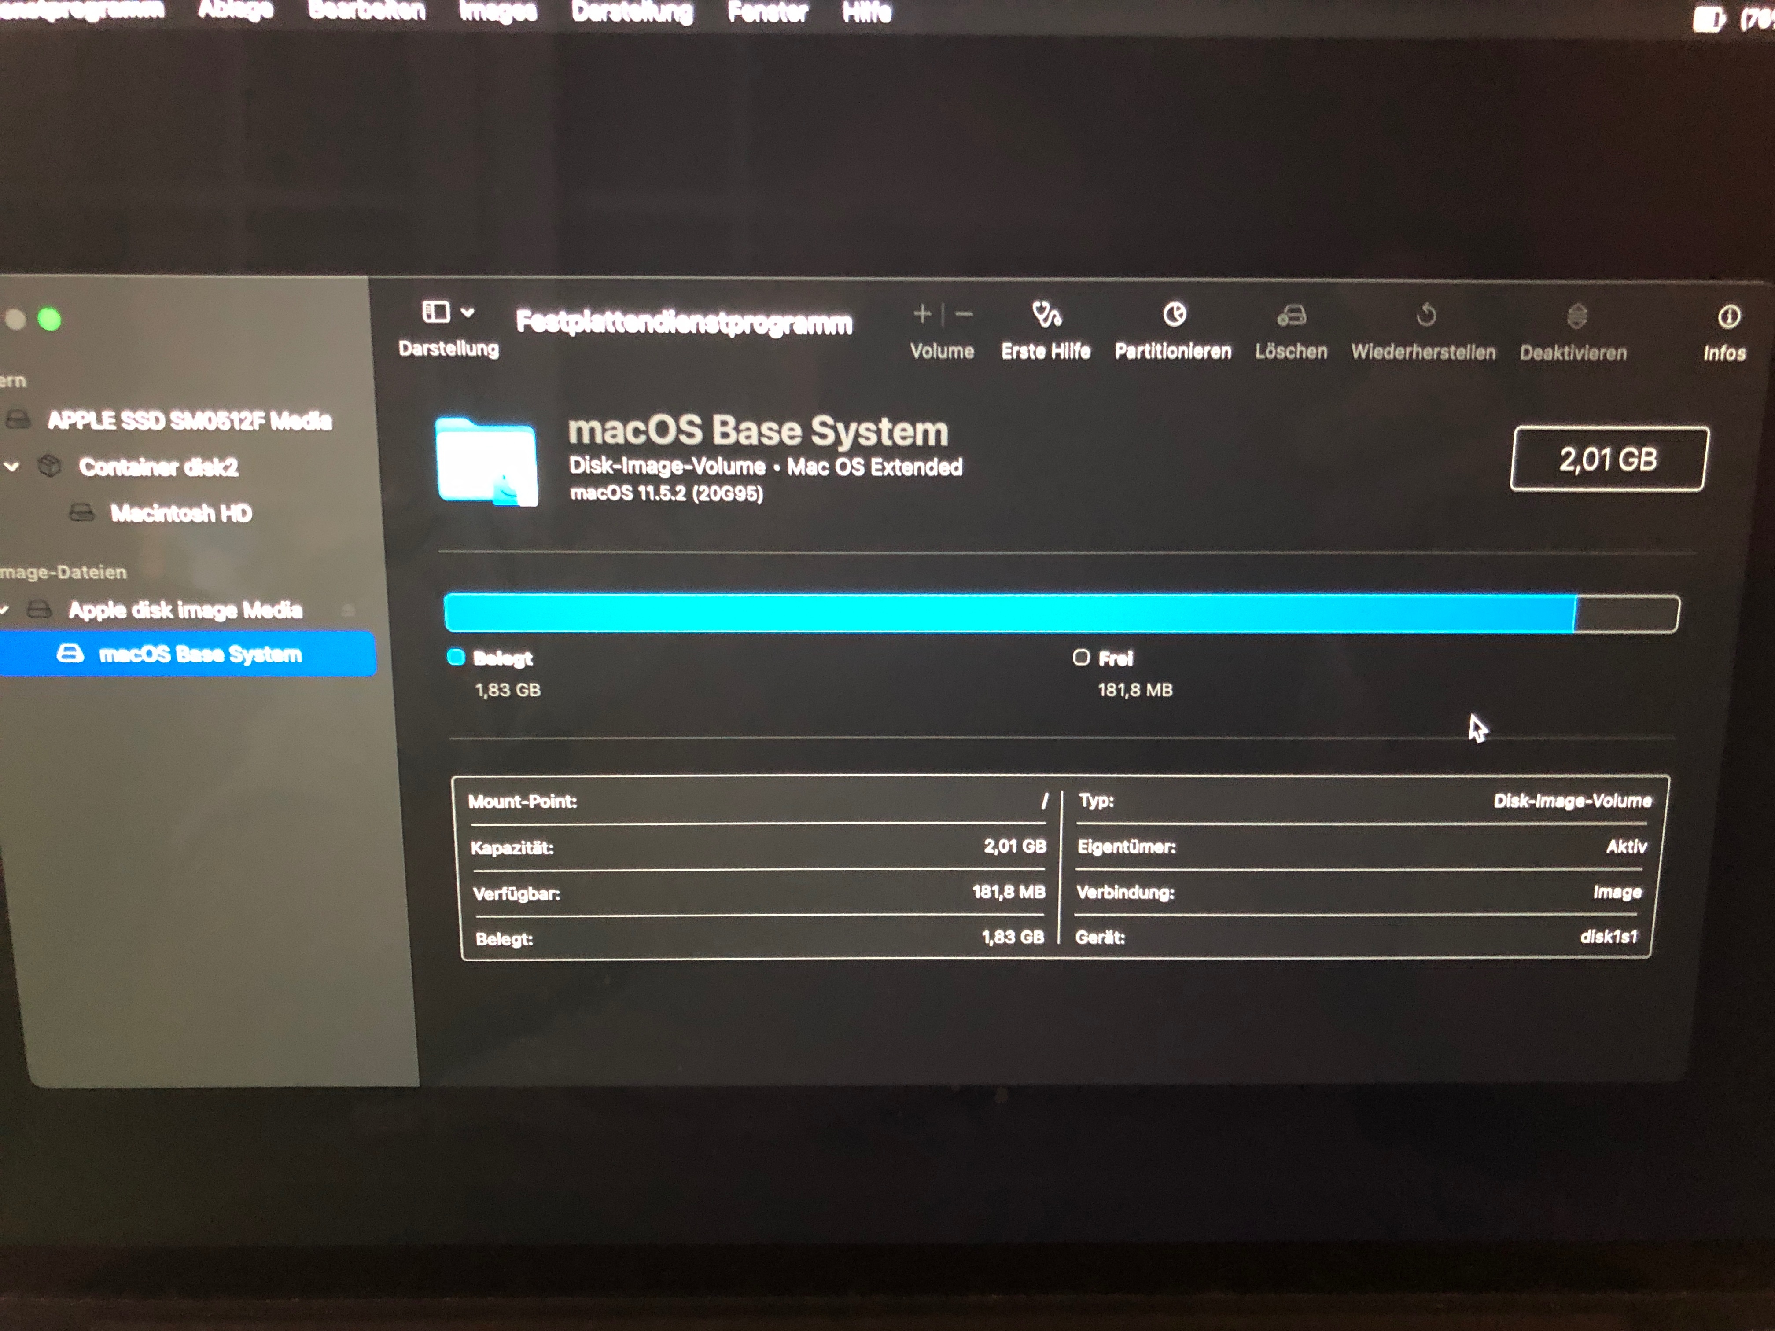Select Macintosh HD in the sidebar

tap(180, 514)
